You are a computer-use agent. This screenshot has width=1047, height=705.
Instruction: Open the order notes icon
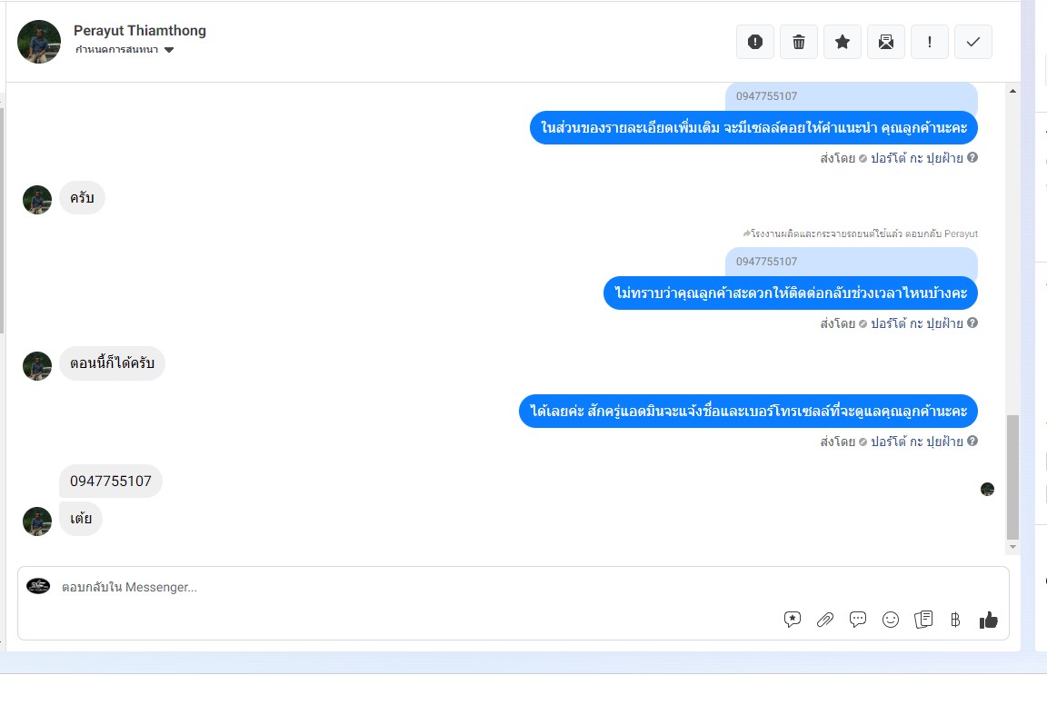tap(923, 620)
